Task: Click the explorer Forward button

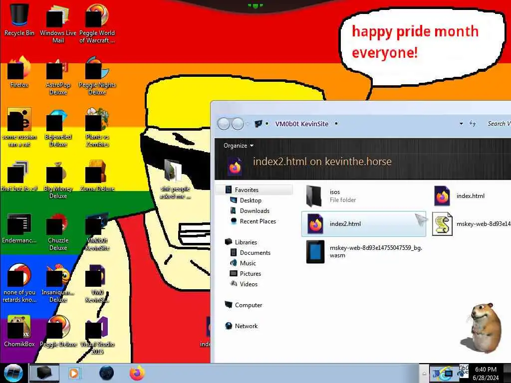Action: coord(238,124)
